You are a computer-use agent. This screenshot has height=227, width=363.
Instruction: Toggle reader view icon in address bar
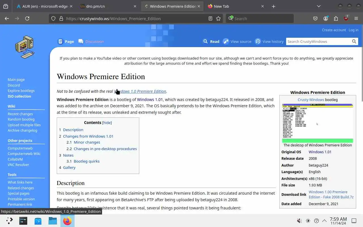click(x=210, y=18)
